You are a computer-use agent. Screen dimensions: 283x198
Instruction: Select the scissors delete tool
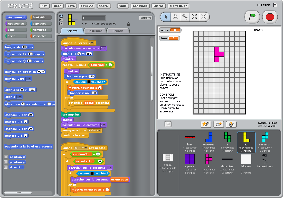pos(185,17)
